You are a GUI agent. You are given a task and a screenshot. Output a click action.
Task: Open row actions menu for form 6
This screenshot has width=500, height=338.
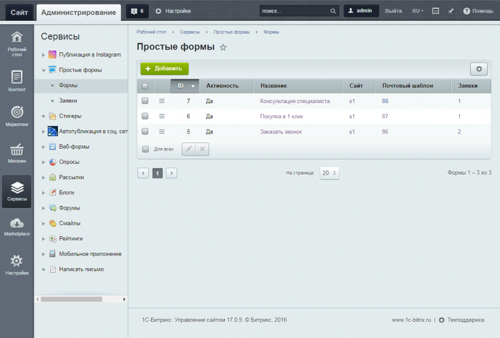click(162, 116)
